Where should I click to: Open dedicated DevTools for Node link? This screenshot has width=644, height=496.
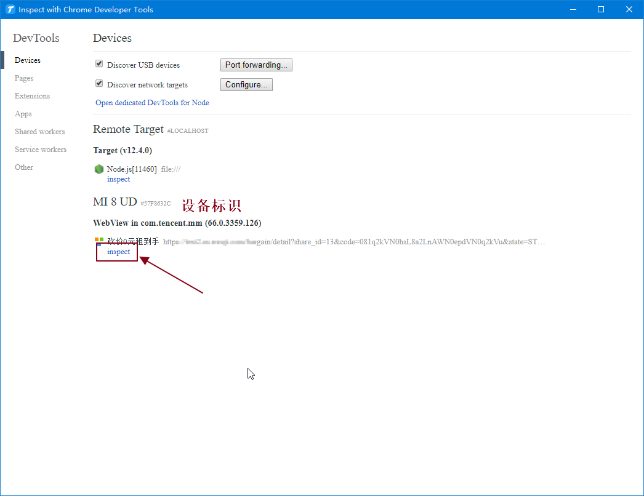(x=152, y=103)
